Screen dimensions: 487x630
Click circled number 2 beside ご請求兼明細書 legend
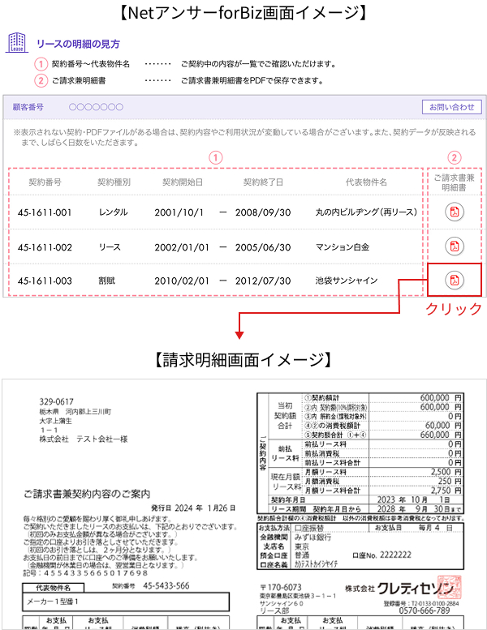click(x=40, y=80)
